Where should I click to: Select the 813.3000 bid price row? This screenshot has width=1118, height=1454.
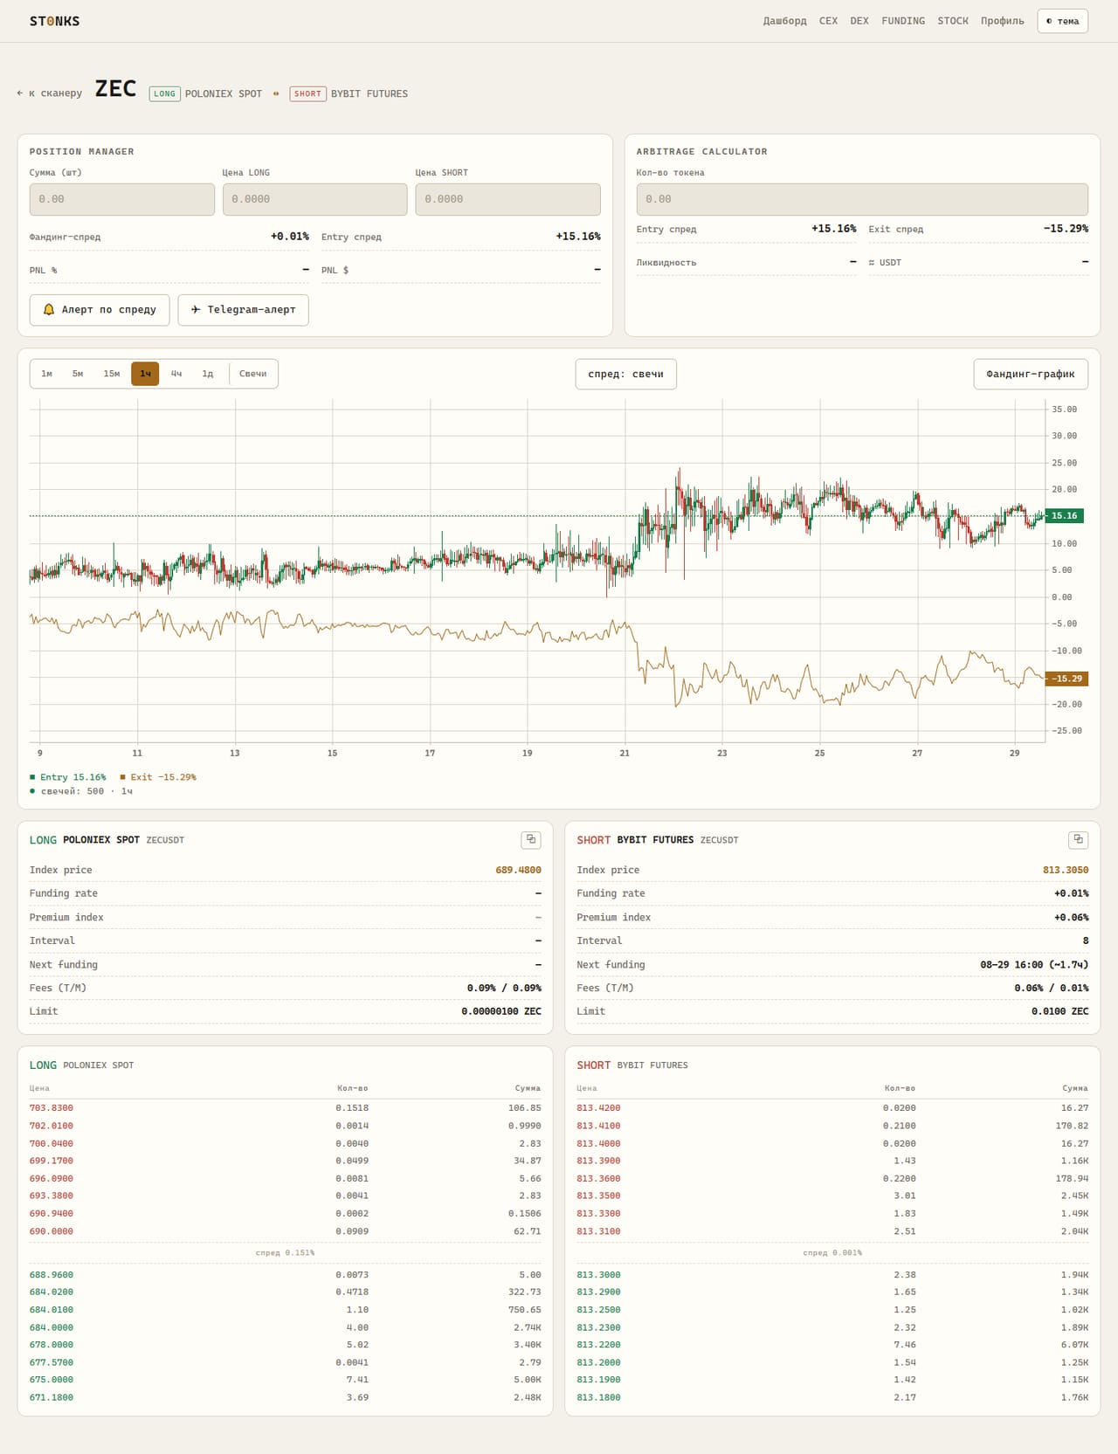click(x=832, y=1275)
